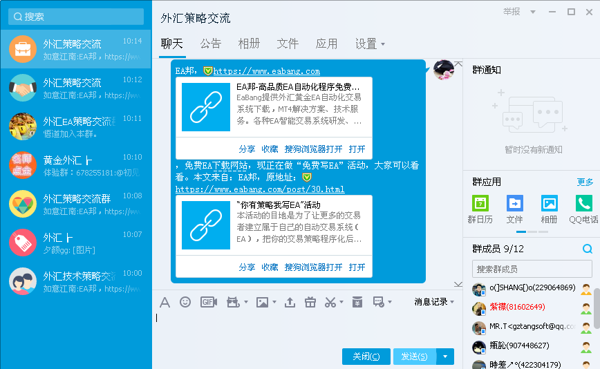
Task: Click the speech-bubble message icon in toolbar
Action: click(x=378, y=302)
